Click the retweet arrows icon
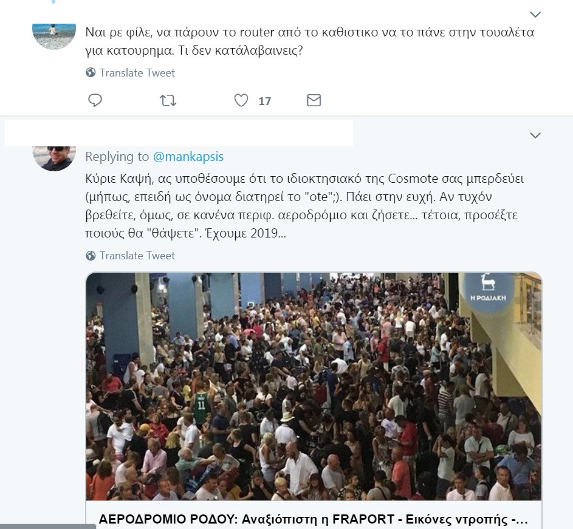Viewport: 573px width, 529px height. pyautogui.click(x=168, y=100)
